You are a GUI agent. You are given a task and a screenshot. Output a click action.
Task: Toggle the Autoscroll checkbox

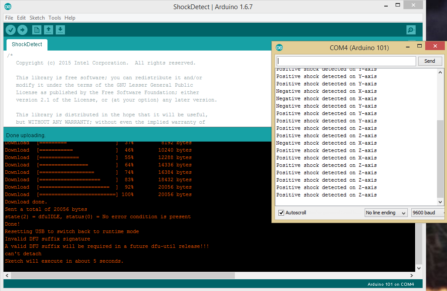pyautogui.click(x=281, y=213)
